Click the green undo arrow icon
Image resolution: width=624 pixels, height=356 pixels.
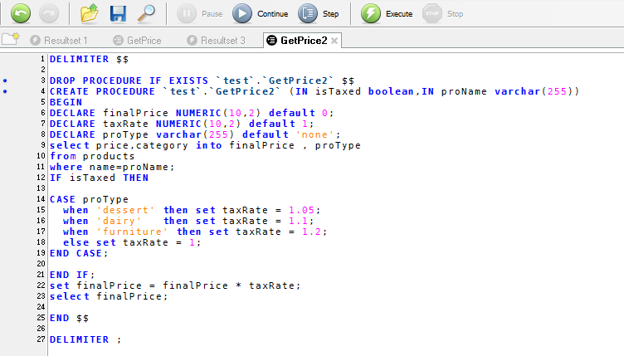[x=21, y=13]
